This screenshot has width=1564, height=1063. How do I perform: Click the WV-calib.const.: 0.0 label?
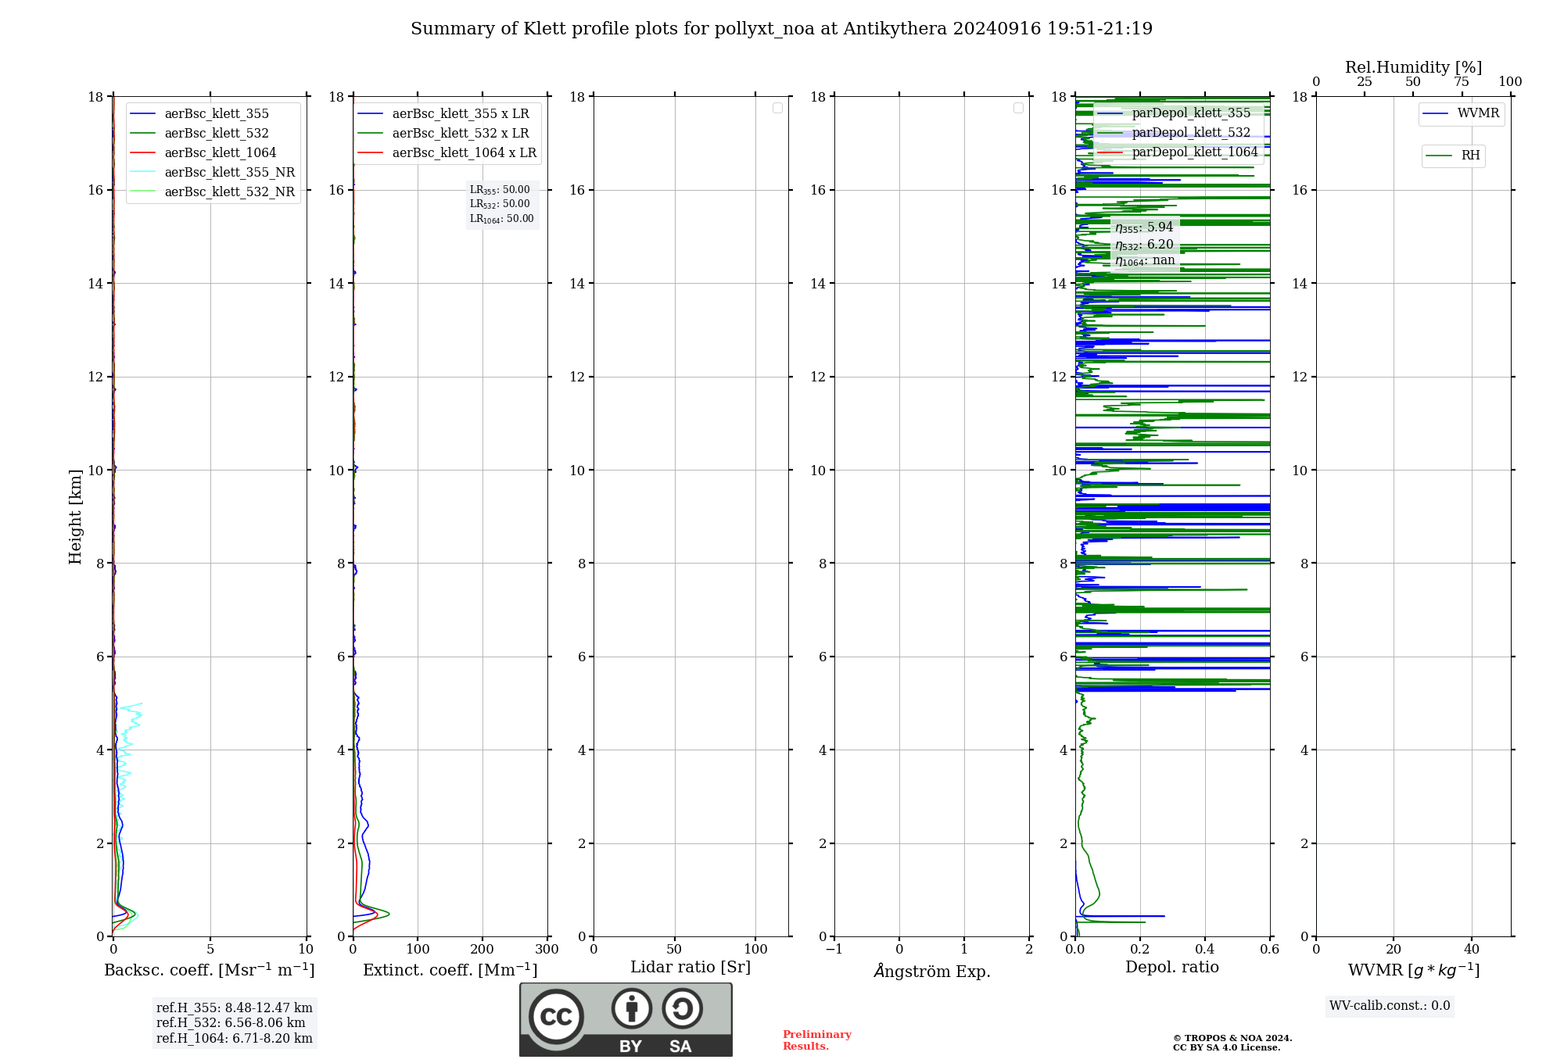click(x=1390, y=1006)
